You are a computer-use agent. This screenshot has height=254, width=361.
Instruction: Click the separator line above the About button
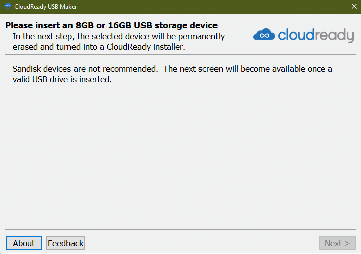[180, 230]
